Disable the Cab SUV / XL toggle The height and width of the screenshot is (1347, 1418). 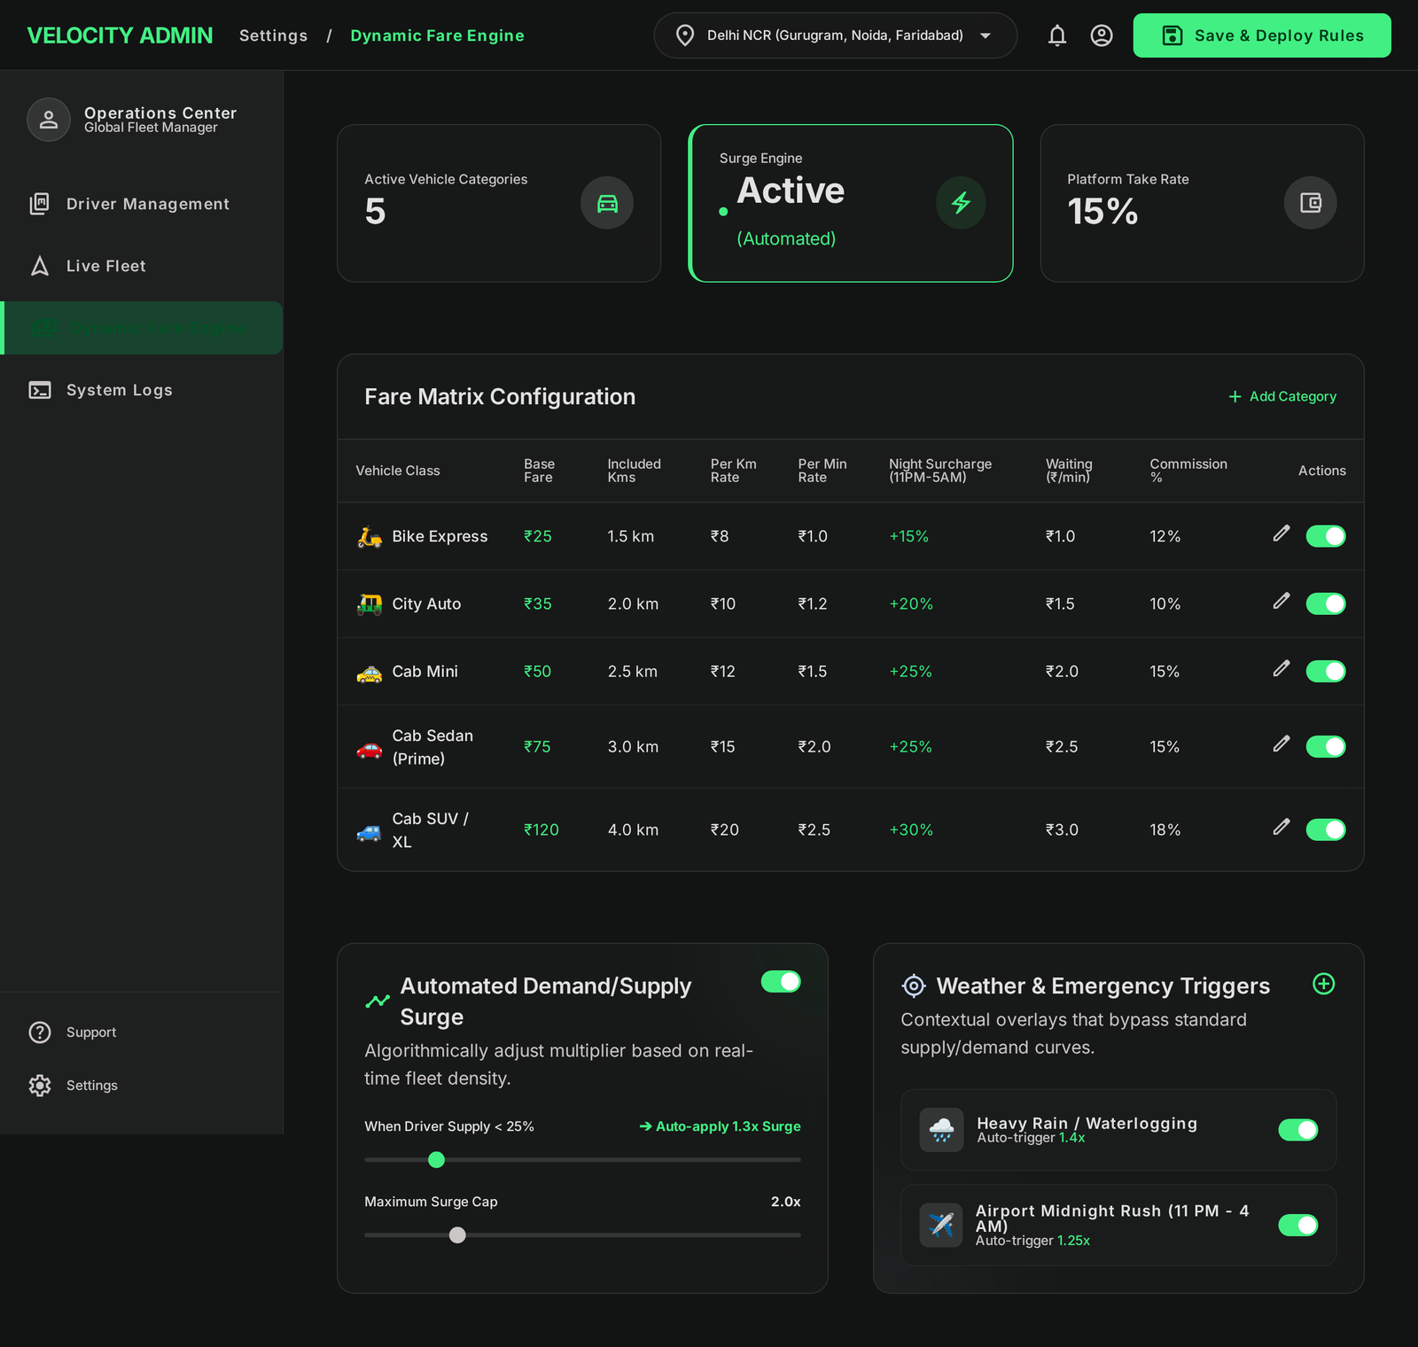[x=1326, y=829]
